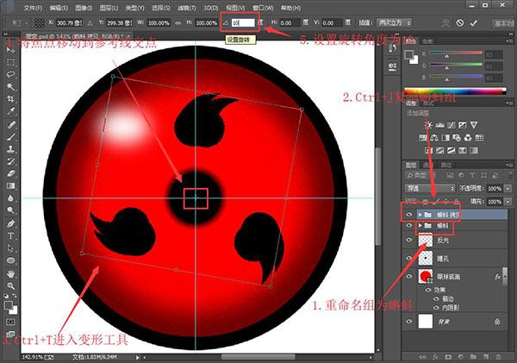Open the Color panel flyout menu

(509, 41)
